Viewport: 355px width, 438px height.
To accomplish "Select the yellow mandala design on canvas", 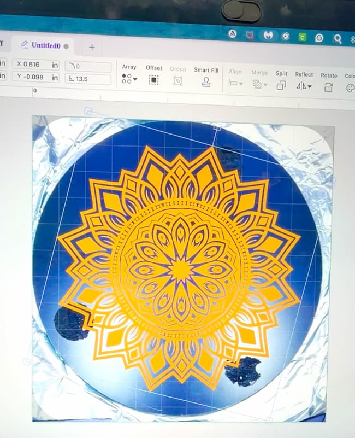I will point(179,268).
